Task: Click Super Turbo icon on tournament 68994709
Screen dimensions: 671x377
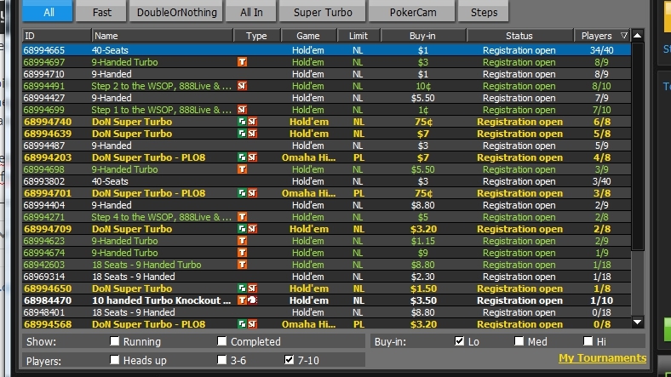Action: click(253, 229)
